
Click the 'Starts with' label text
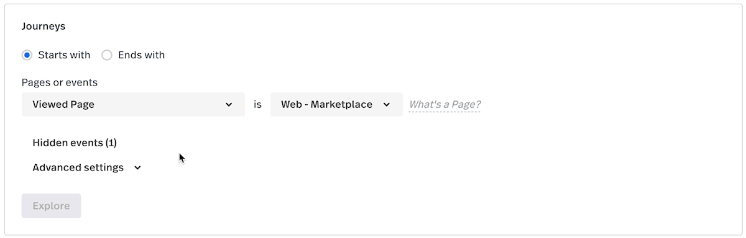pyautogui.click(x=64, y=55)
